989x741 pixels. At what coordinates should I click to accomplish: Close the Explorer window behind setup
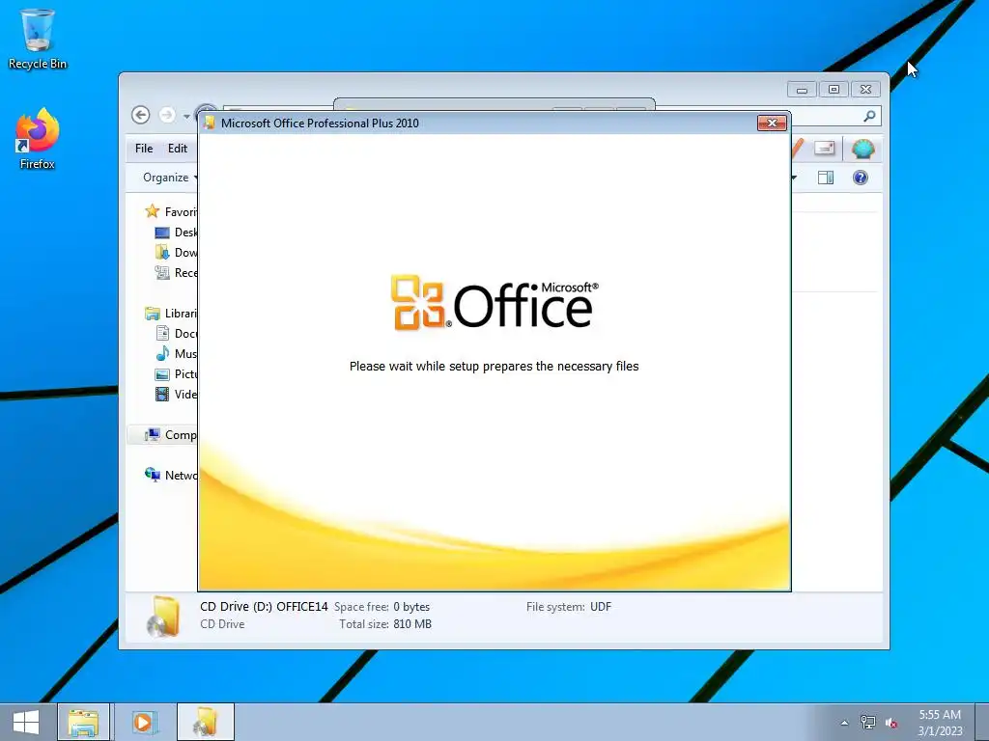pyautogui.click(x=866, y=90)
